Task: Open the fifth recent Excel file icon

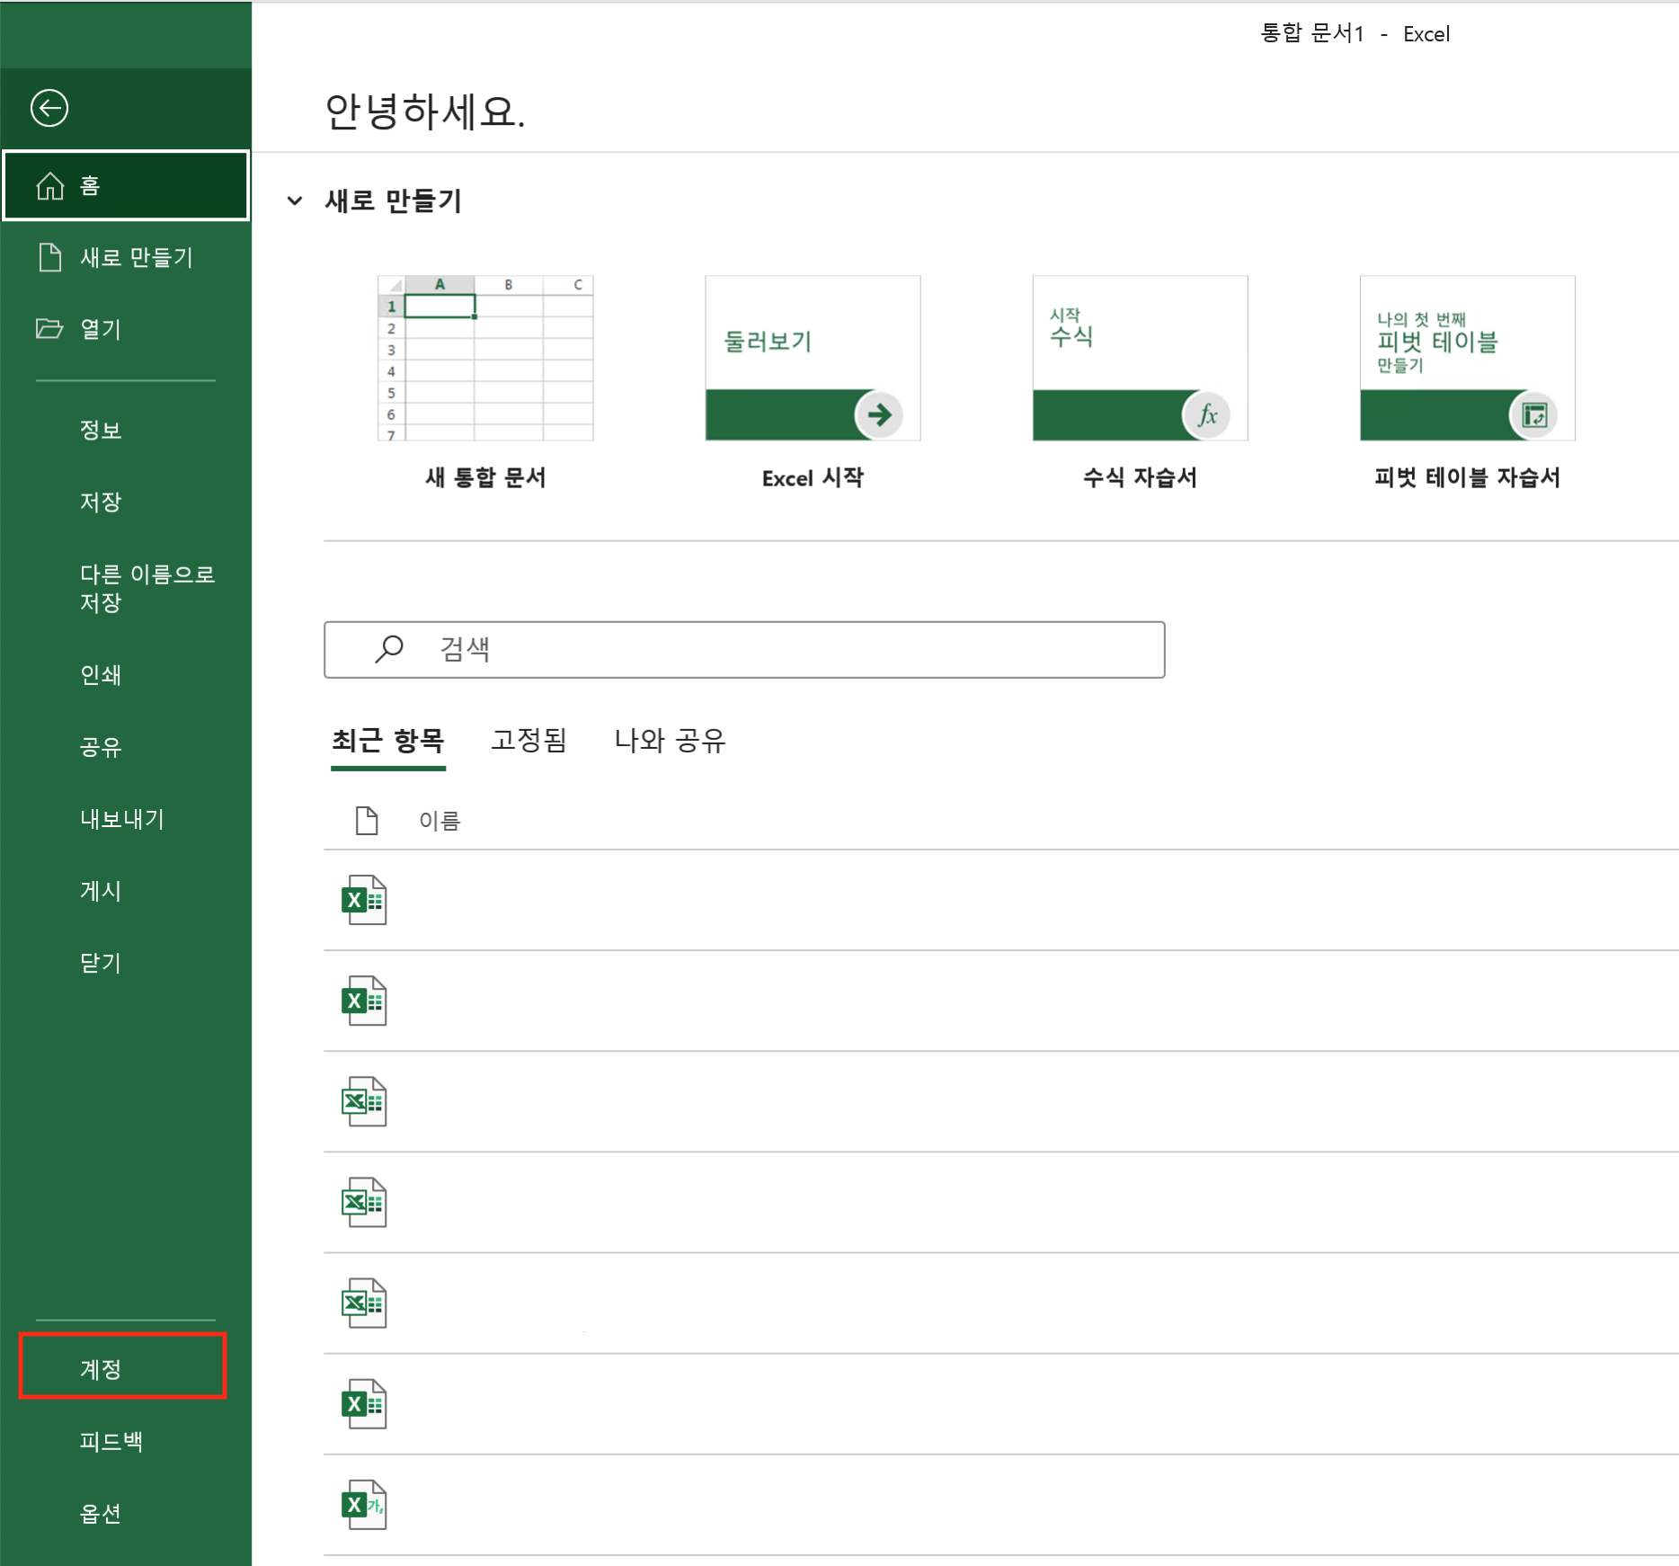Action: click(364, 1303)
